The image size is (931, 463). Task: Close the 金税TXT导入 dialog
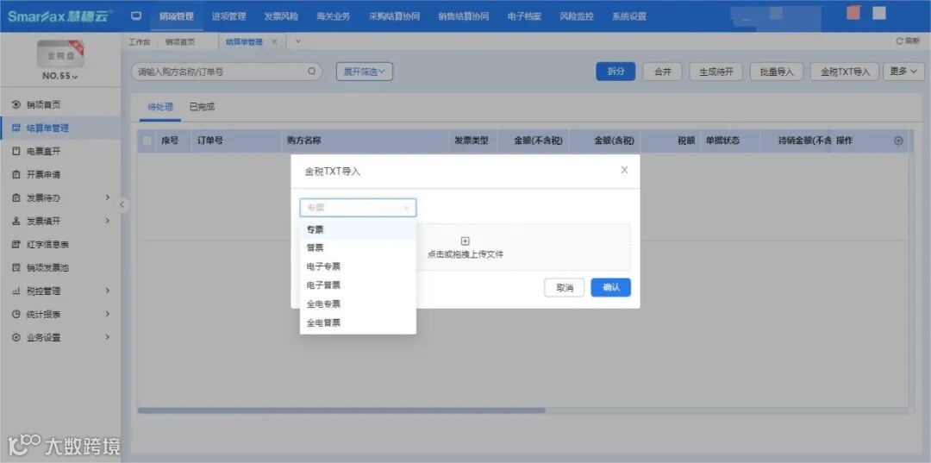tap(624, 170)
